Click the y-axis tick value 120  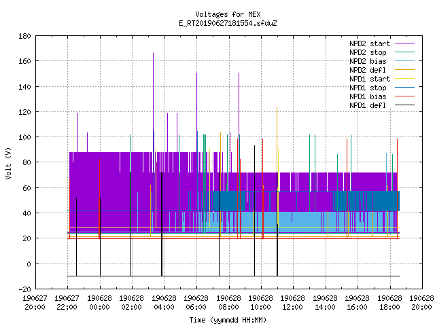pyautogui.click(x=24, y=112)
